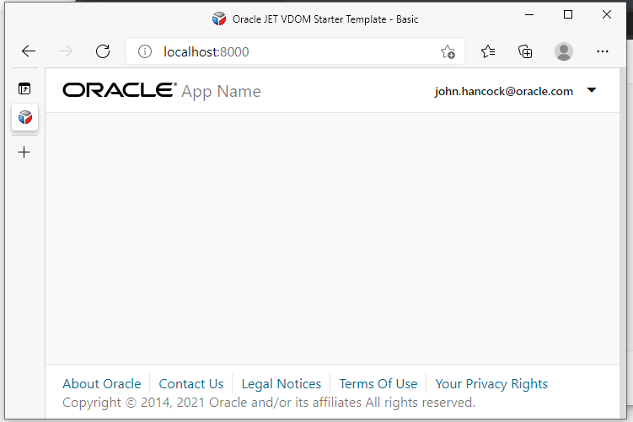Open Your Privacy Rights link
Image resolution: width=633 pixels, height=422 pixels.
click(491, 383)
